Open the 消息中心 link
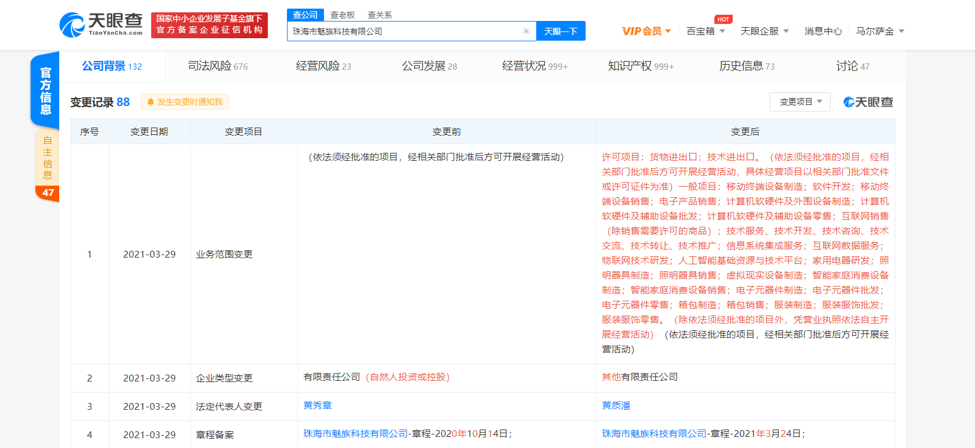Image resolution: width=975 pixels, height=448 pixels. (x=823, y=31)
